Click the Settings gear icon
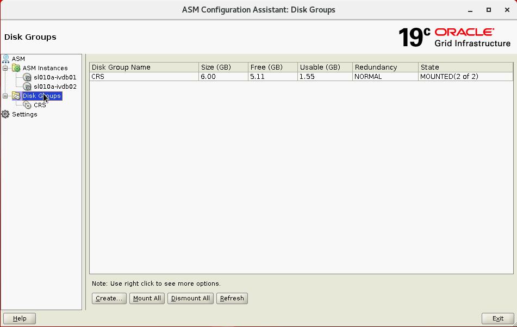Viewport: 517px width, 327px height. coord(5,114)
